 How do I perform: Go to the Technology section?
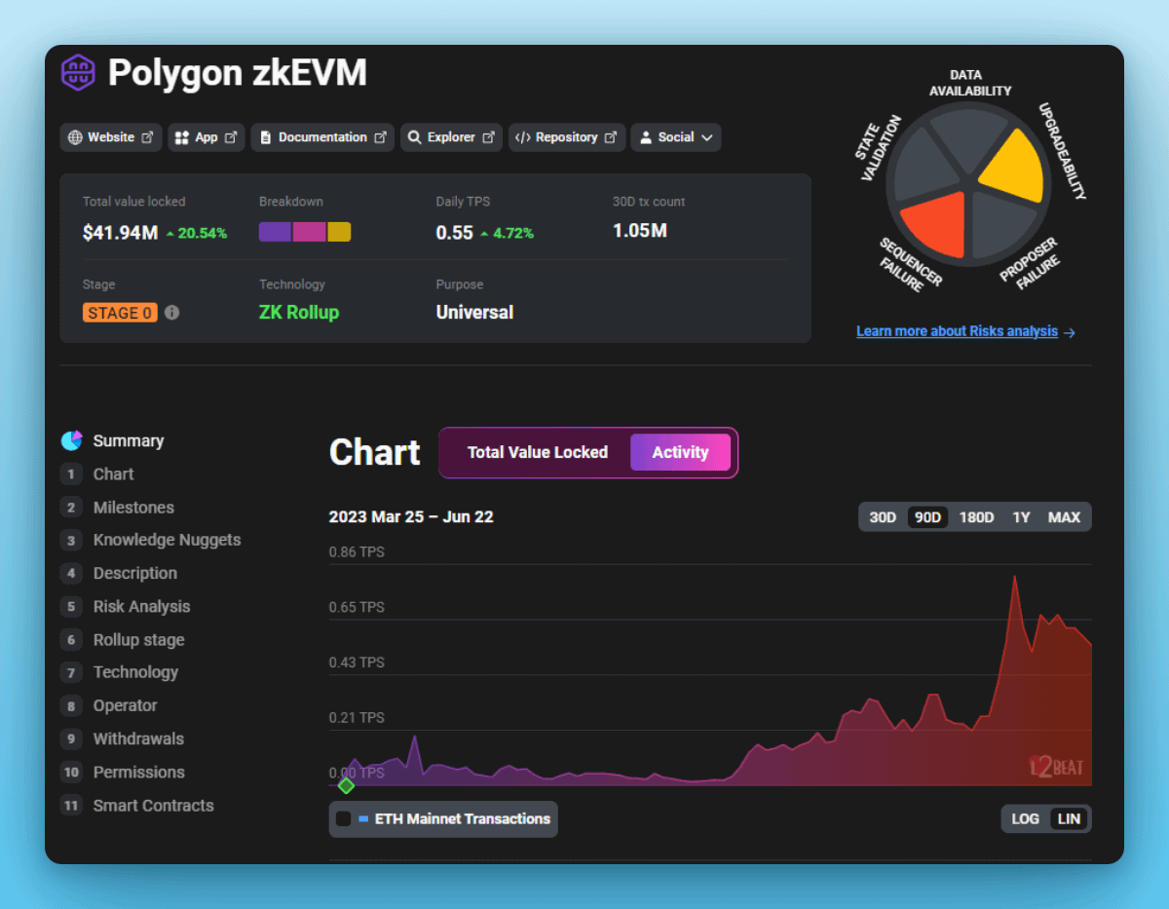pos(135,672)
